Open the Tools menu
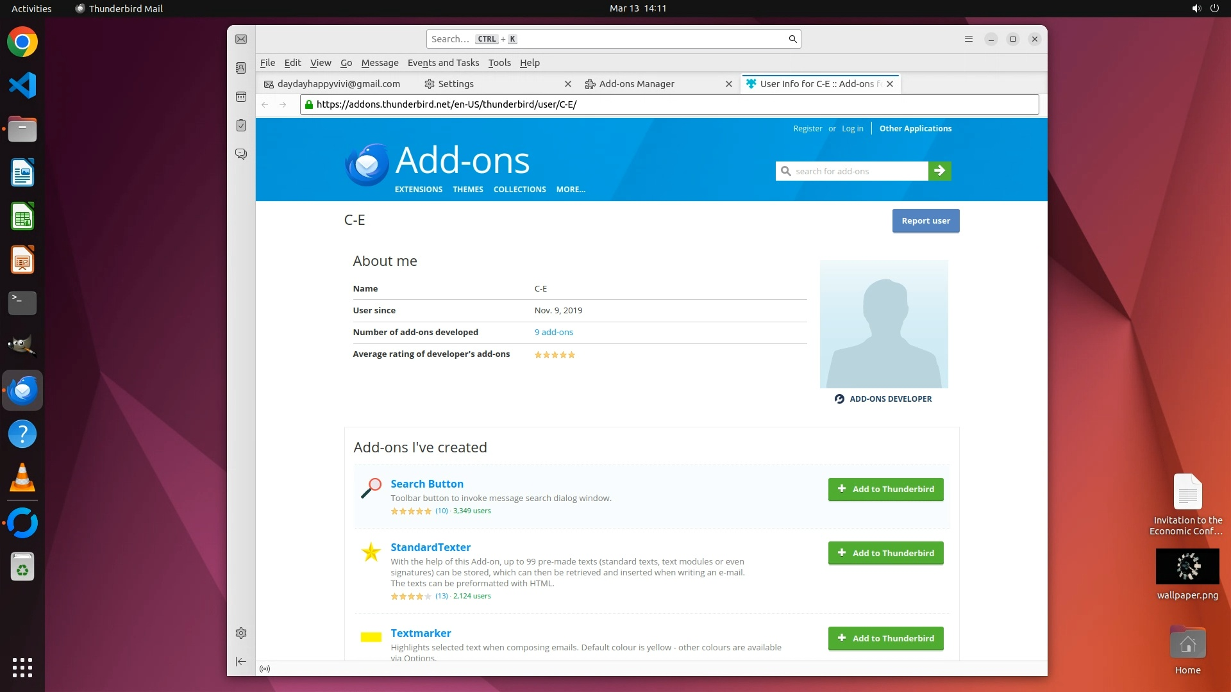The height and width of the screenshot is (692, 1231). pyautogui.click(x=499, y=63)
